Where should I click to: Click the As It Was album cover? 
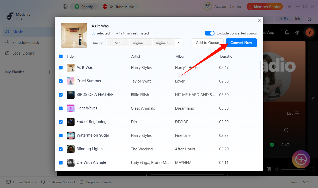[74, 35]
